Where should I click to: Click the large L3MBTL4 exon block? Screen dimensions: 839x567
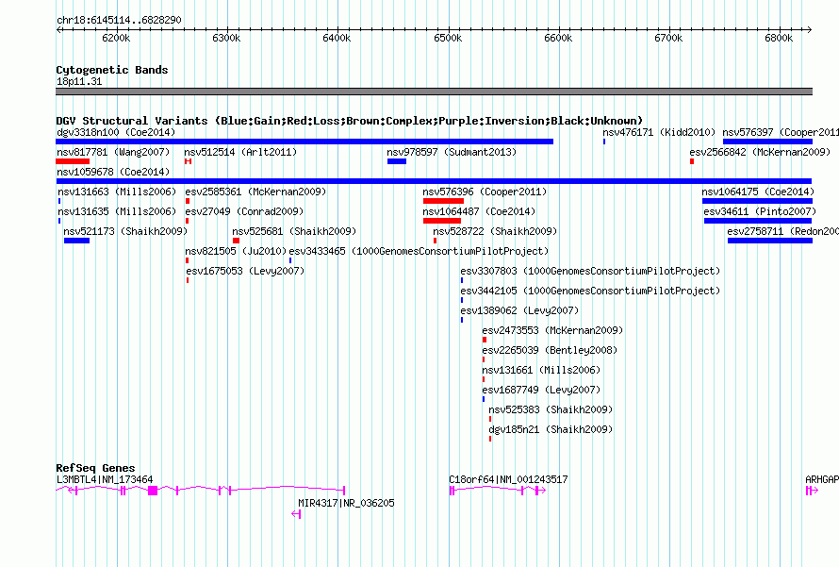(153, 491)
